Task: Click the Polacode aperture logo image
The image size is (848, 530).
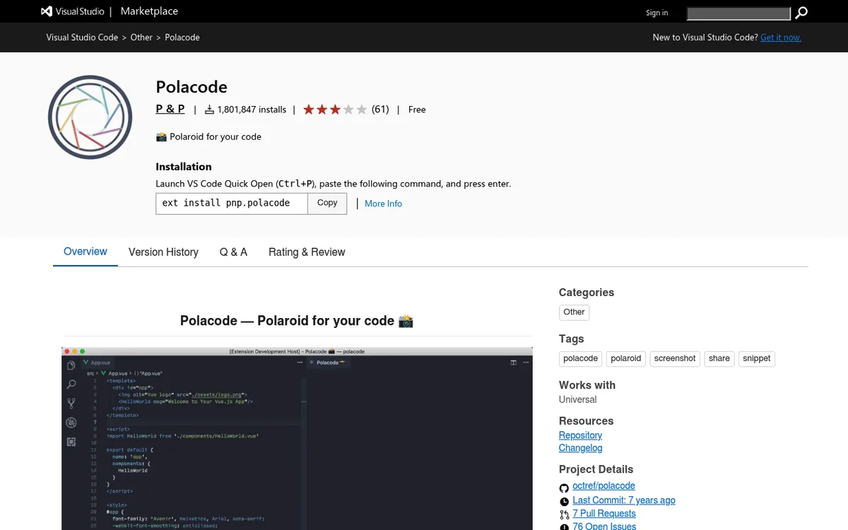Action: pos(90,117)
